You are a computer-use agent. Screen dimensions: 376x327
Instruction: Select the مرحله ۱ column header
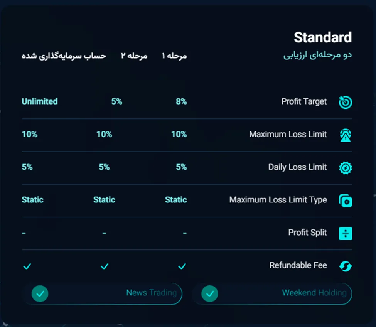[174, 56]
